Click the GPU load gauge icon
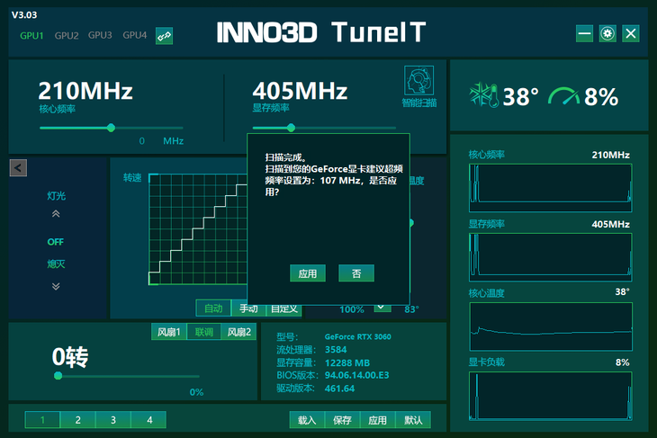The image size is (657, 438). coord(563,96)
